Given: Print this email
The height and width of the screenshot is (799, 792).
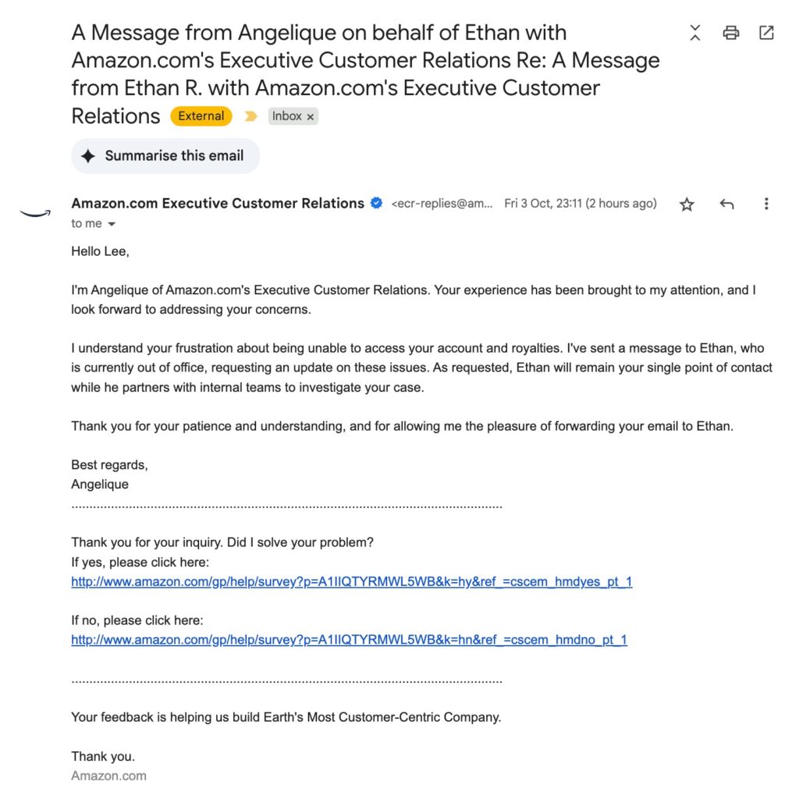Looking at the screenshot, I should pos(730,33).
